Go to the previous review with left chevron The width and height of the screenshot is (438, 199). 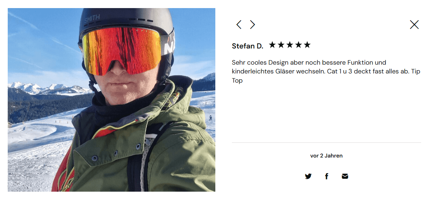tap(239, 25)
